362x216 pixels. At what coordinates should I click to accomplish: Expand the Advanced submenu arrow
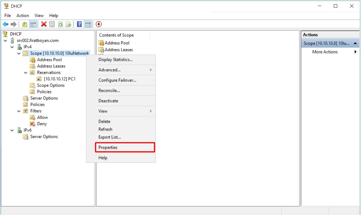pyautogui.click(x=151, y=70)
